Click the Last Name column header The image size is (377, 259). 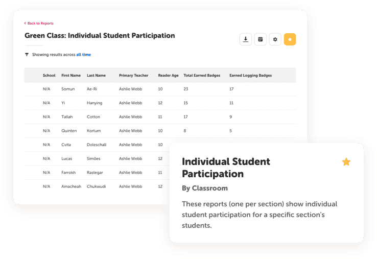[x=96, y=76]
